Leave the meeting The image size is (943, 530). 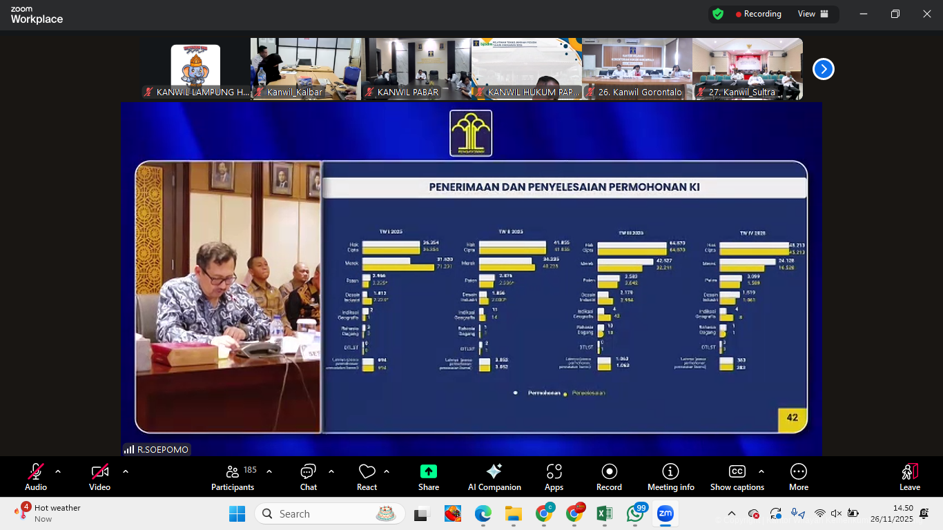point(909,477)
